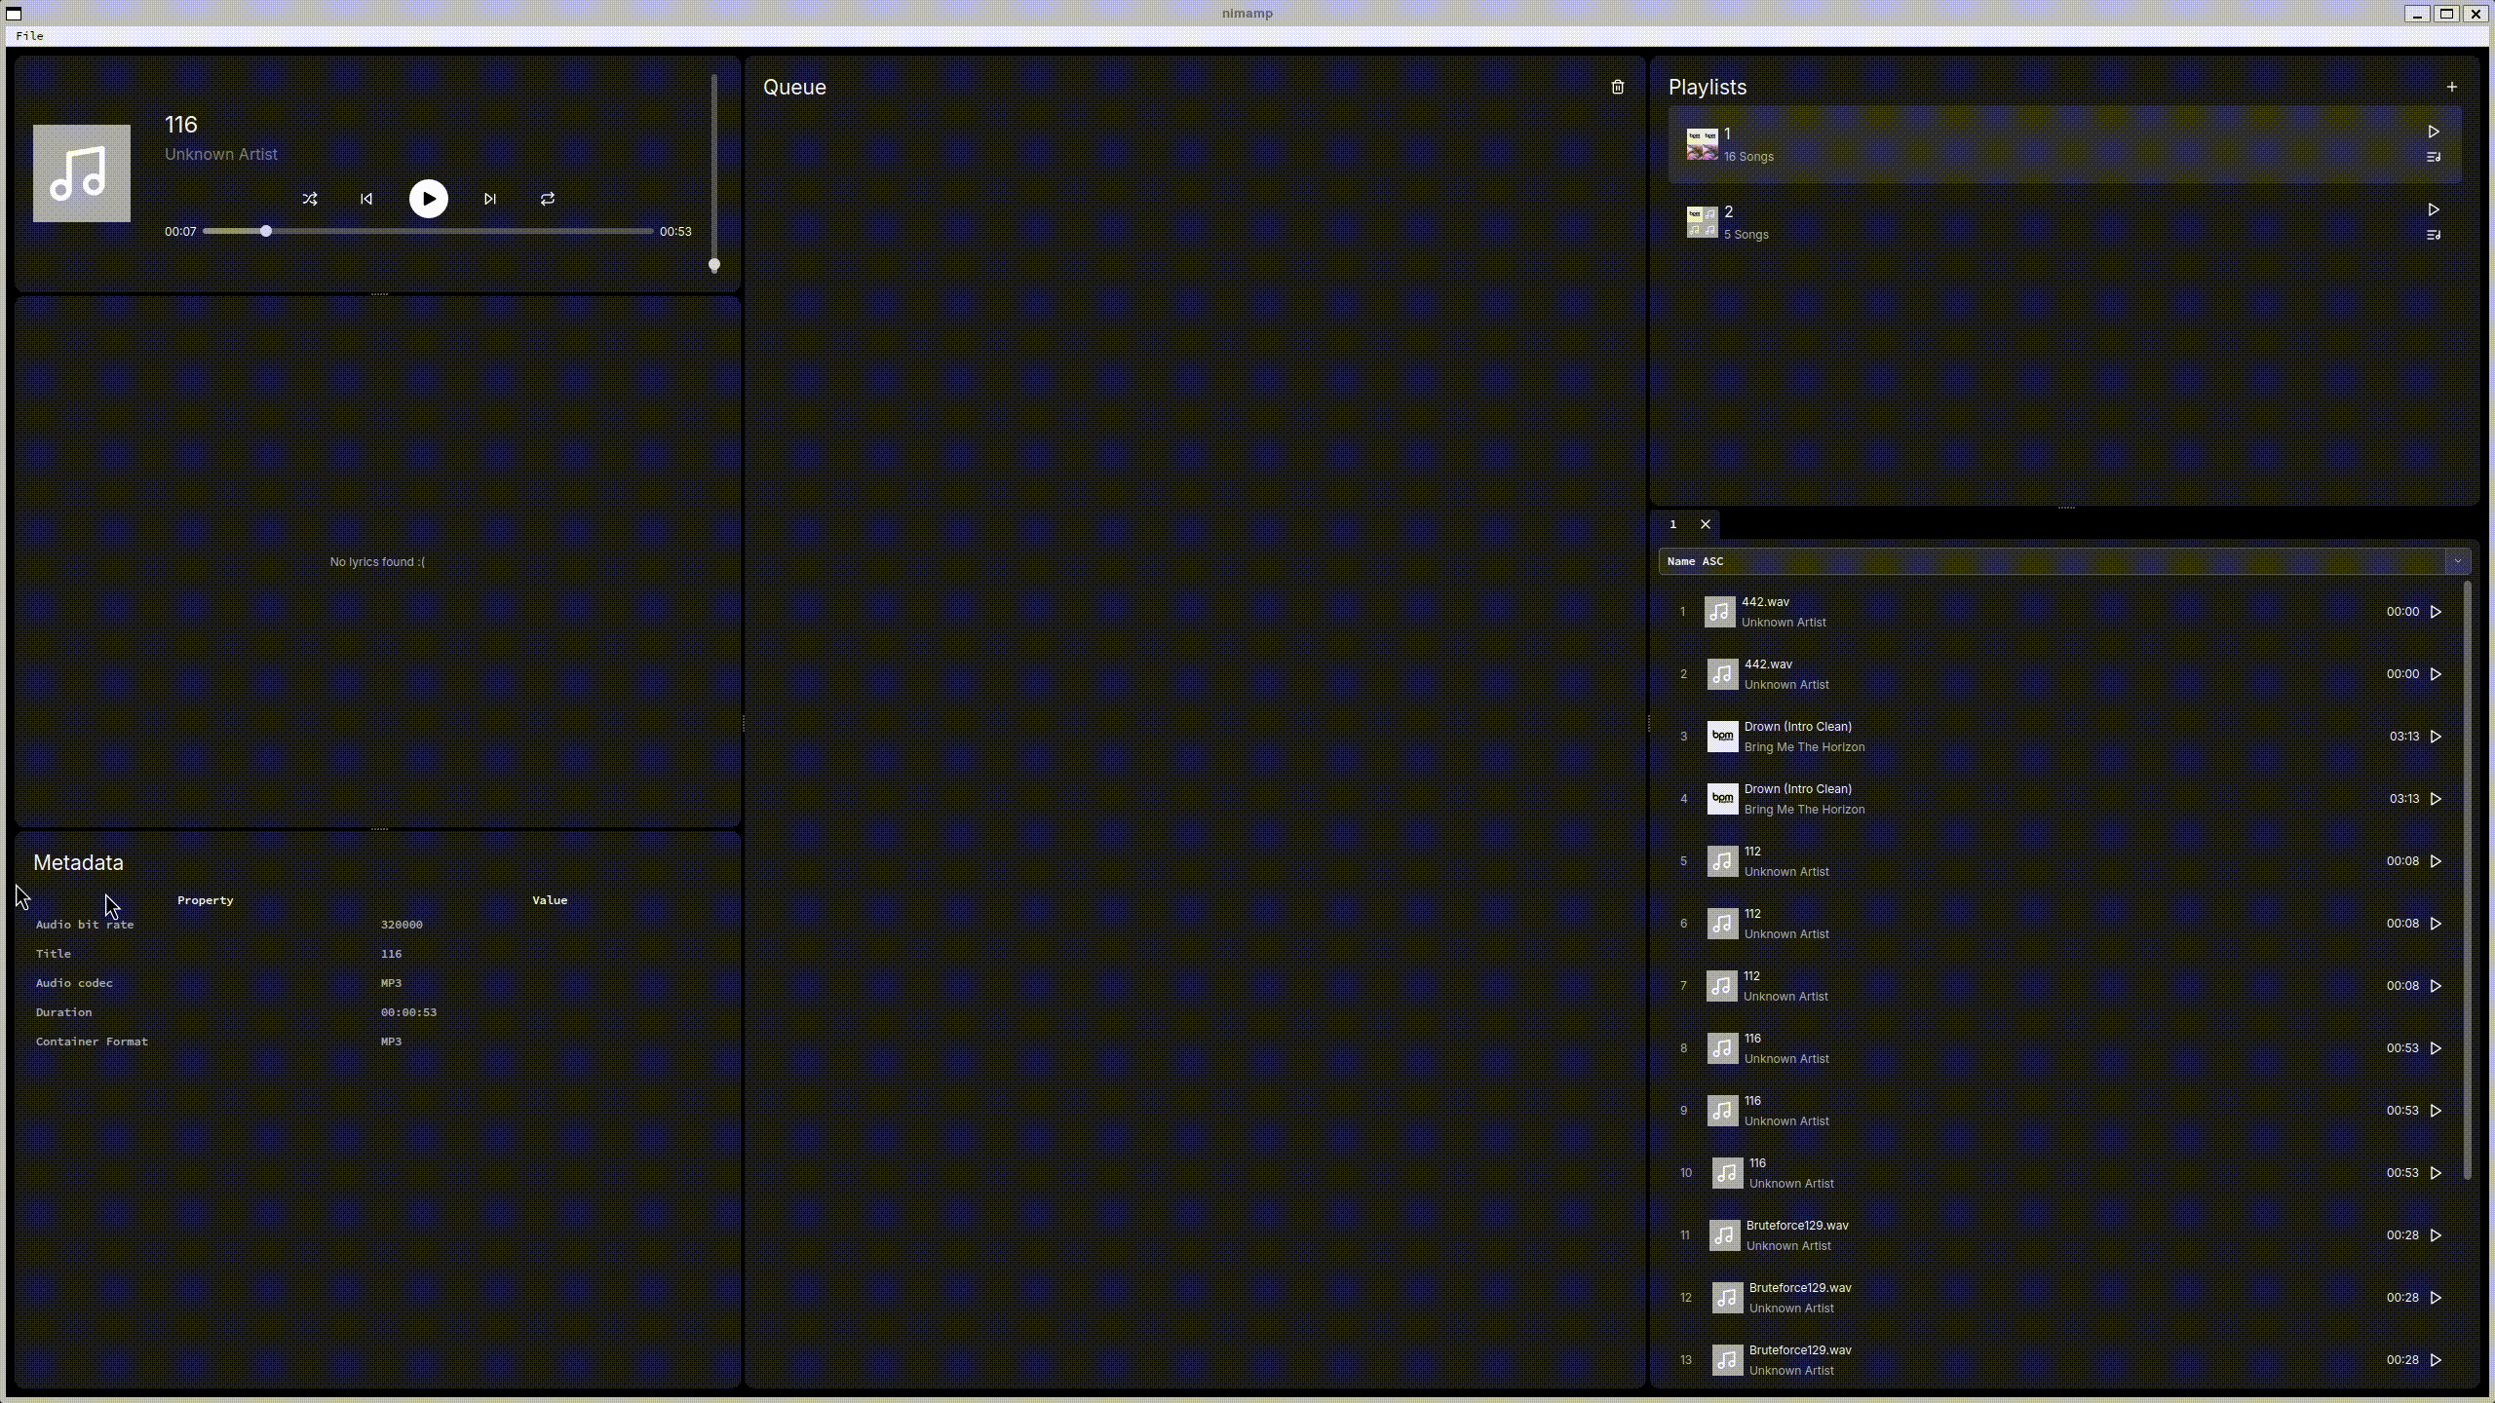Skip to previous track
The height and width of the screenshot is (1403, 2495).
click(366, 199)
